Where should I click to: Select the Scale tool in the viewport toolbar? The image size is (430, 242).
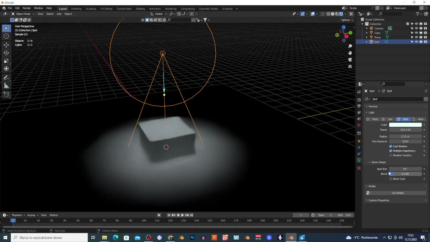point(6,61)
